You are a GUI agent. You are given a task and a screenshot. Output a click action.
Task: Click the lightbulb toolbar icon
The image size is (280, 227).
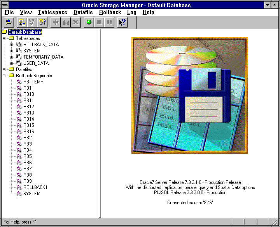coord(42,23)
